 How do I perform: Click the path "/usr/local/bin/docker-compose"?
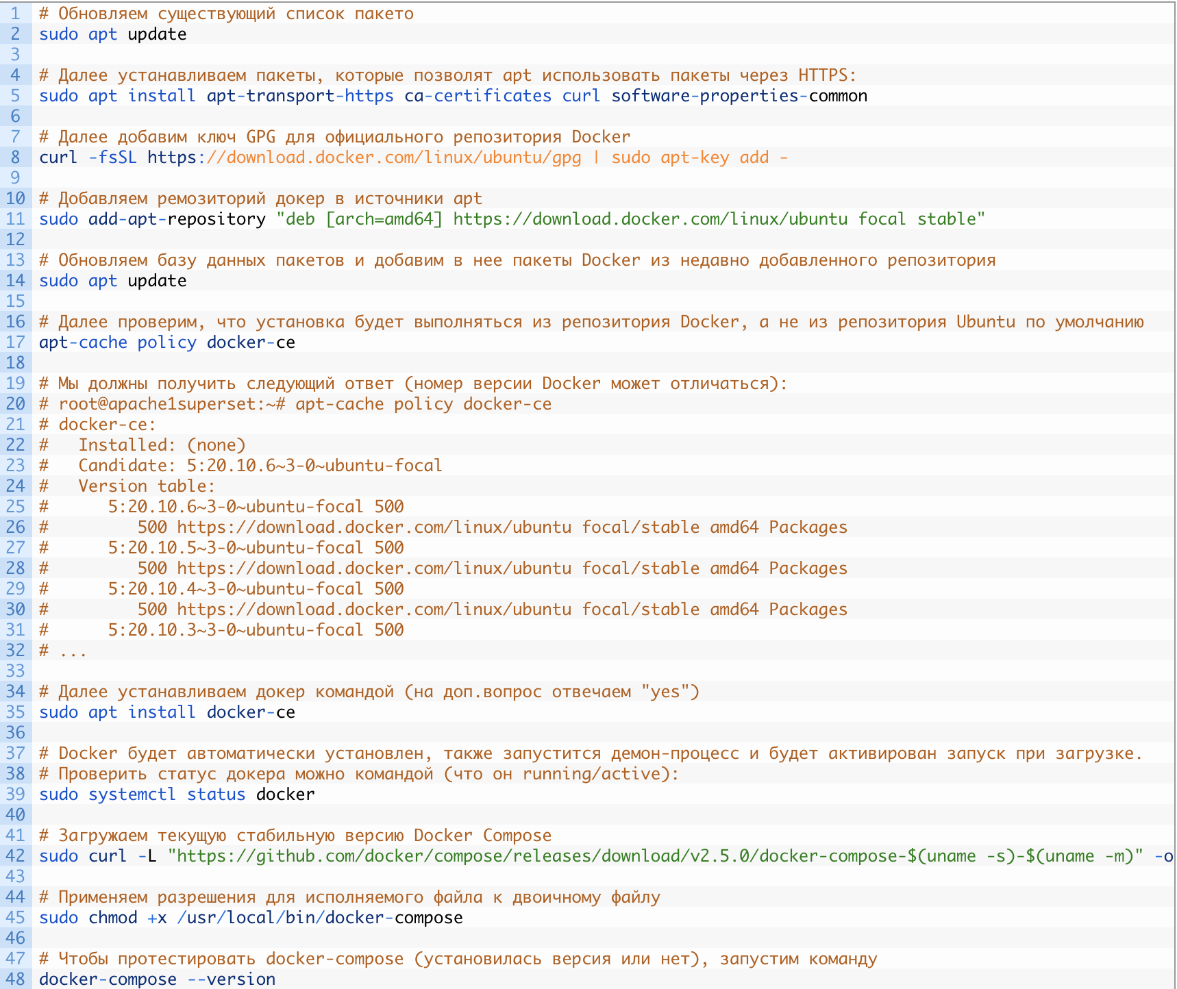pos(320,918)
